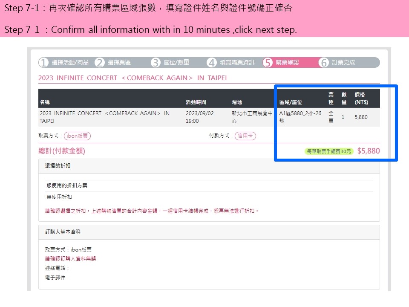
Task: Click the 價格 (NT$) column header
Action: 361,98
